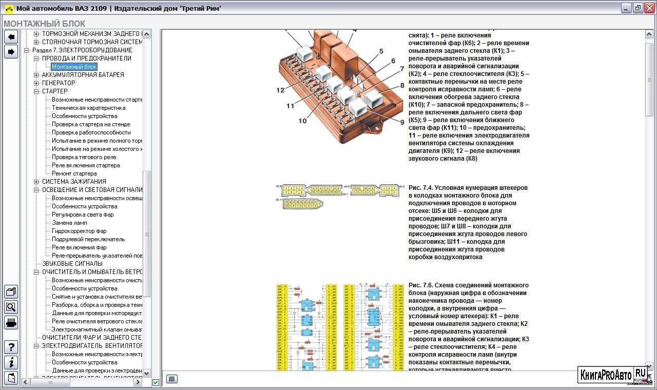Viewport: 657px width, 390px height.
Task: Maximize the window
Action: pyautogui.click(x=637, y=8)
